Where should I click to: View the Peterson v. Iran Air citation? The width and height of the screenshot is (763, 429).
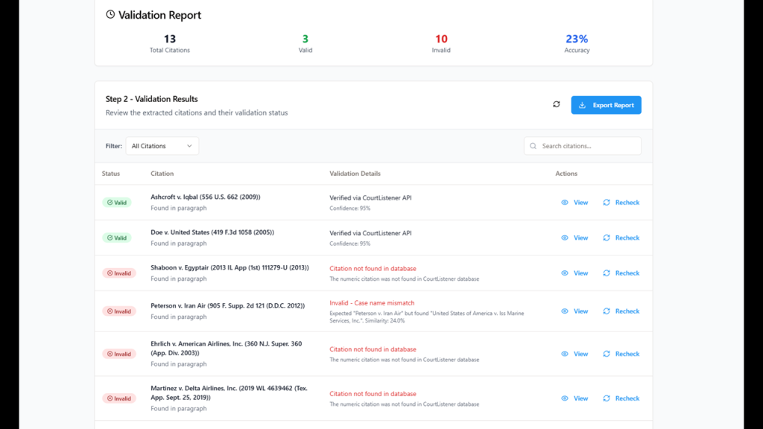[x=580, y=311]
